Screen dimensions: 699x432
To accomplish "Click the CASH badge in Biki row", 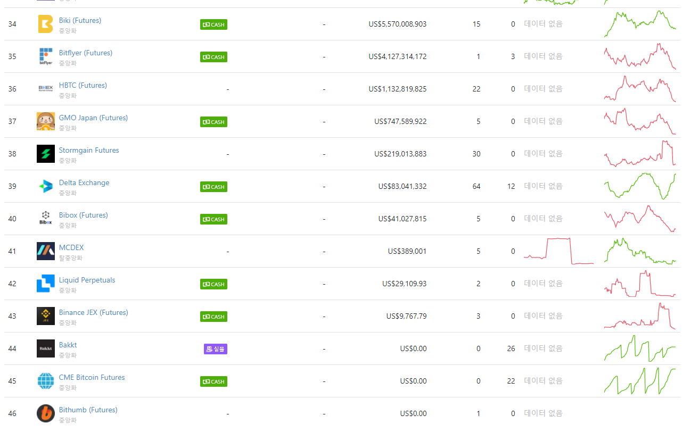I will tap(213, 24).
